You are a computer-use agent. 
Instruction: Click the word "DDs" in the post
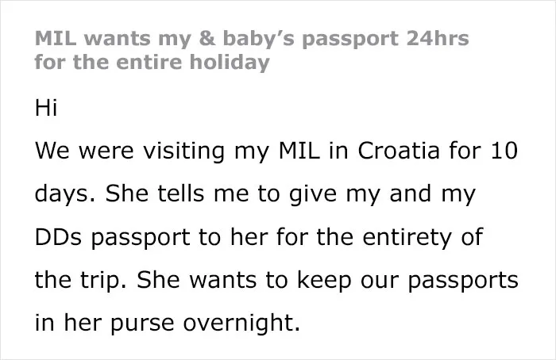(x=58, y=237)
